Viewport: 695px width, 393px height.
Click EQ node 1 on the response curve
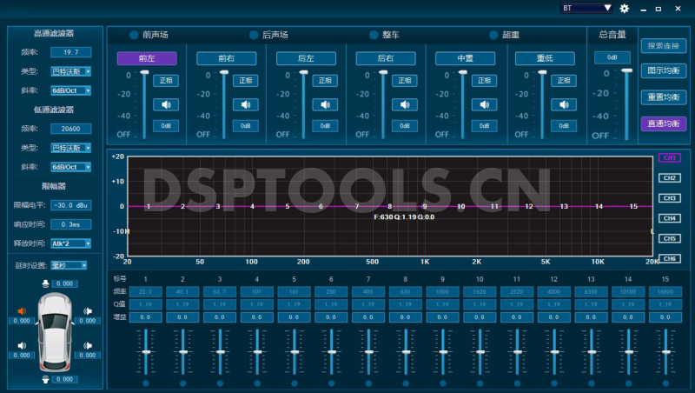pyautogui.click(x=149, y=206)
